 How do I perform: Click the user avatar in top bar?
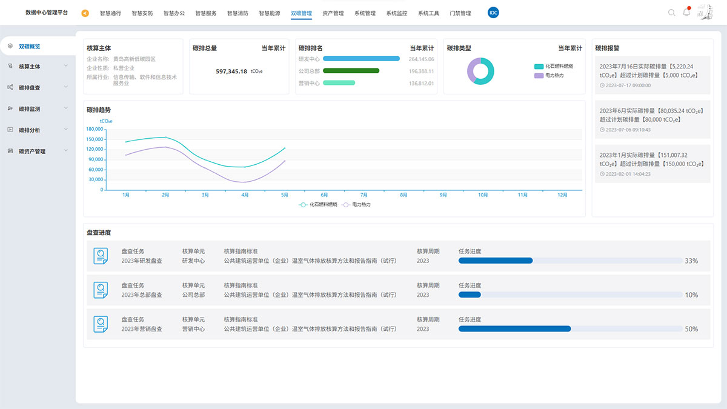click(705, 13)
